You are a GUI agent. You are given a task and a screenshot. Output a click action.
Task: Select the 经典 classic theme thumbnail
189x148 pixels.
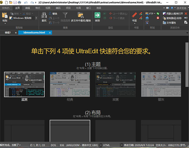[70, 84]
